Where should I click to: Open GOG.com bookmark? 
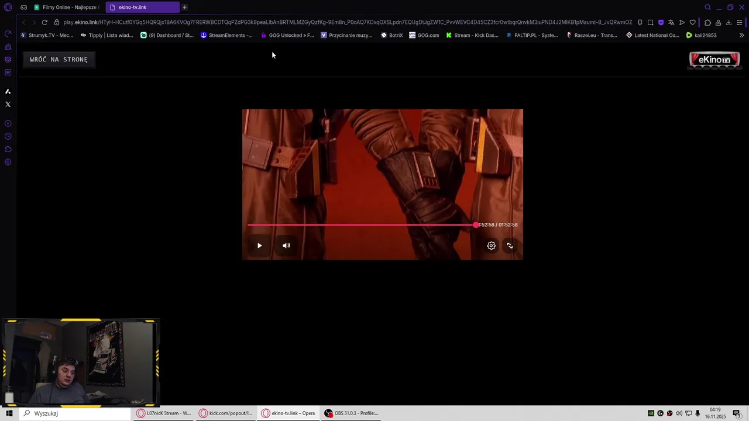[x=424, y=35]
